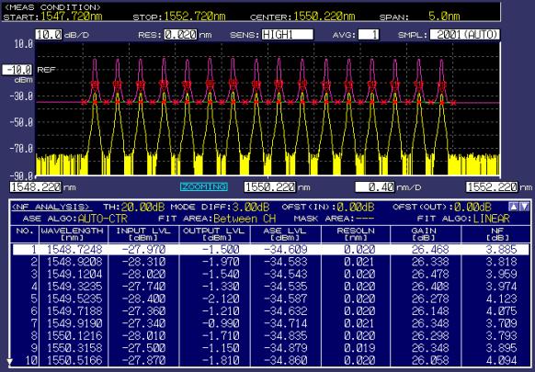Click the NF value 4.094

501,360
